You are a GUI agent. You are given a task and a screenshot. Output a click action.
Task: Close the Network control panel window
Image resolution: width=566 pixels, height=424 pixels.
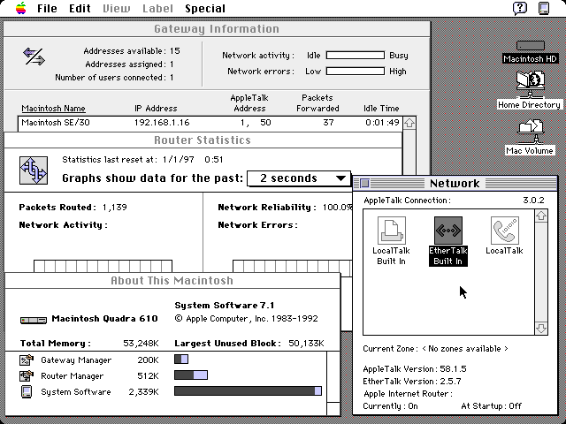[x=364, y=183]
